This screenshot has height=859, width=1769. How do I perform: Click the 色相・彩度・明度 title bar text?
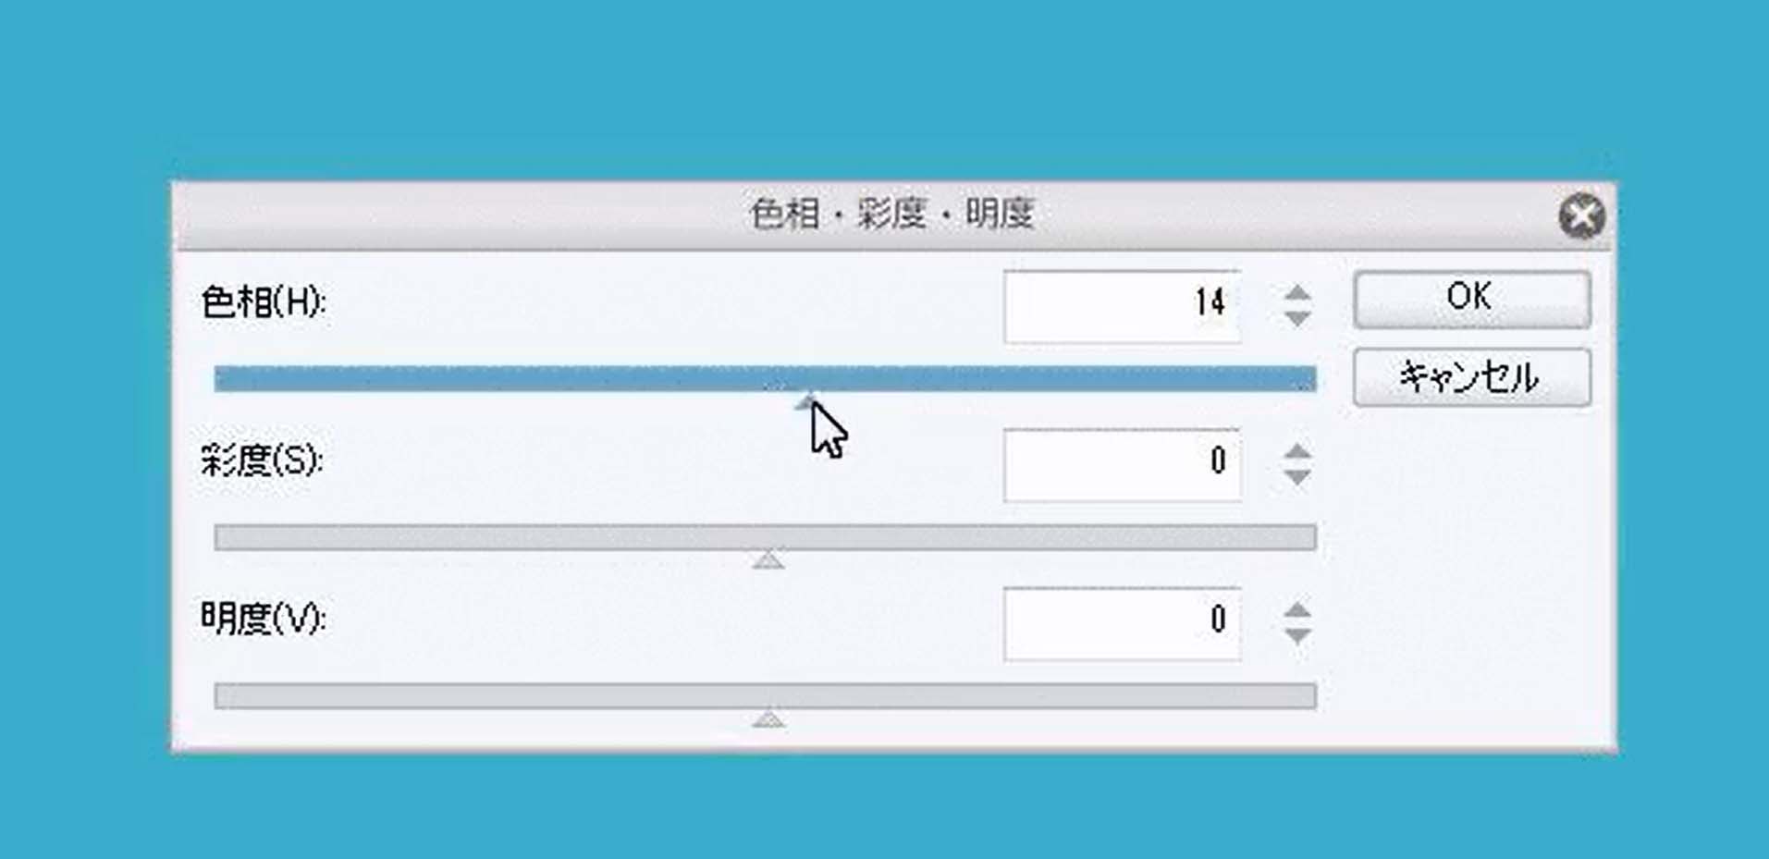(x=891, y=215)
